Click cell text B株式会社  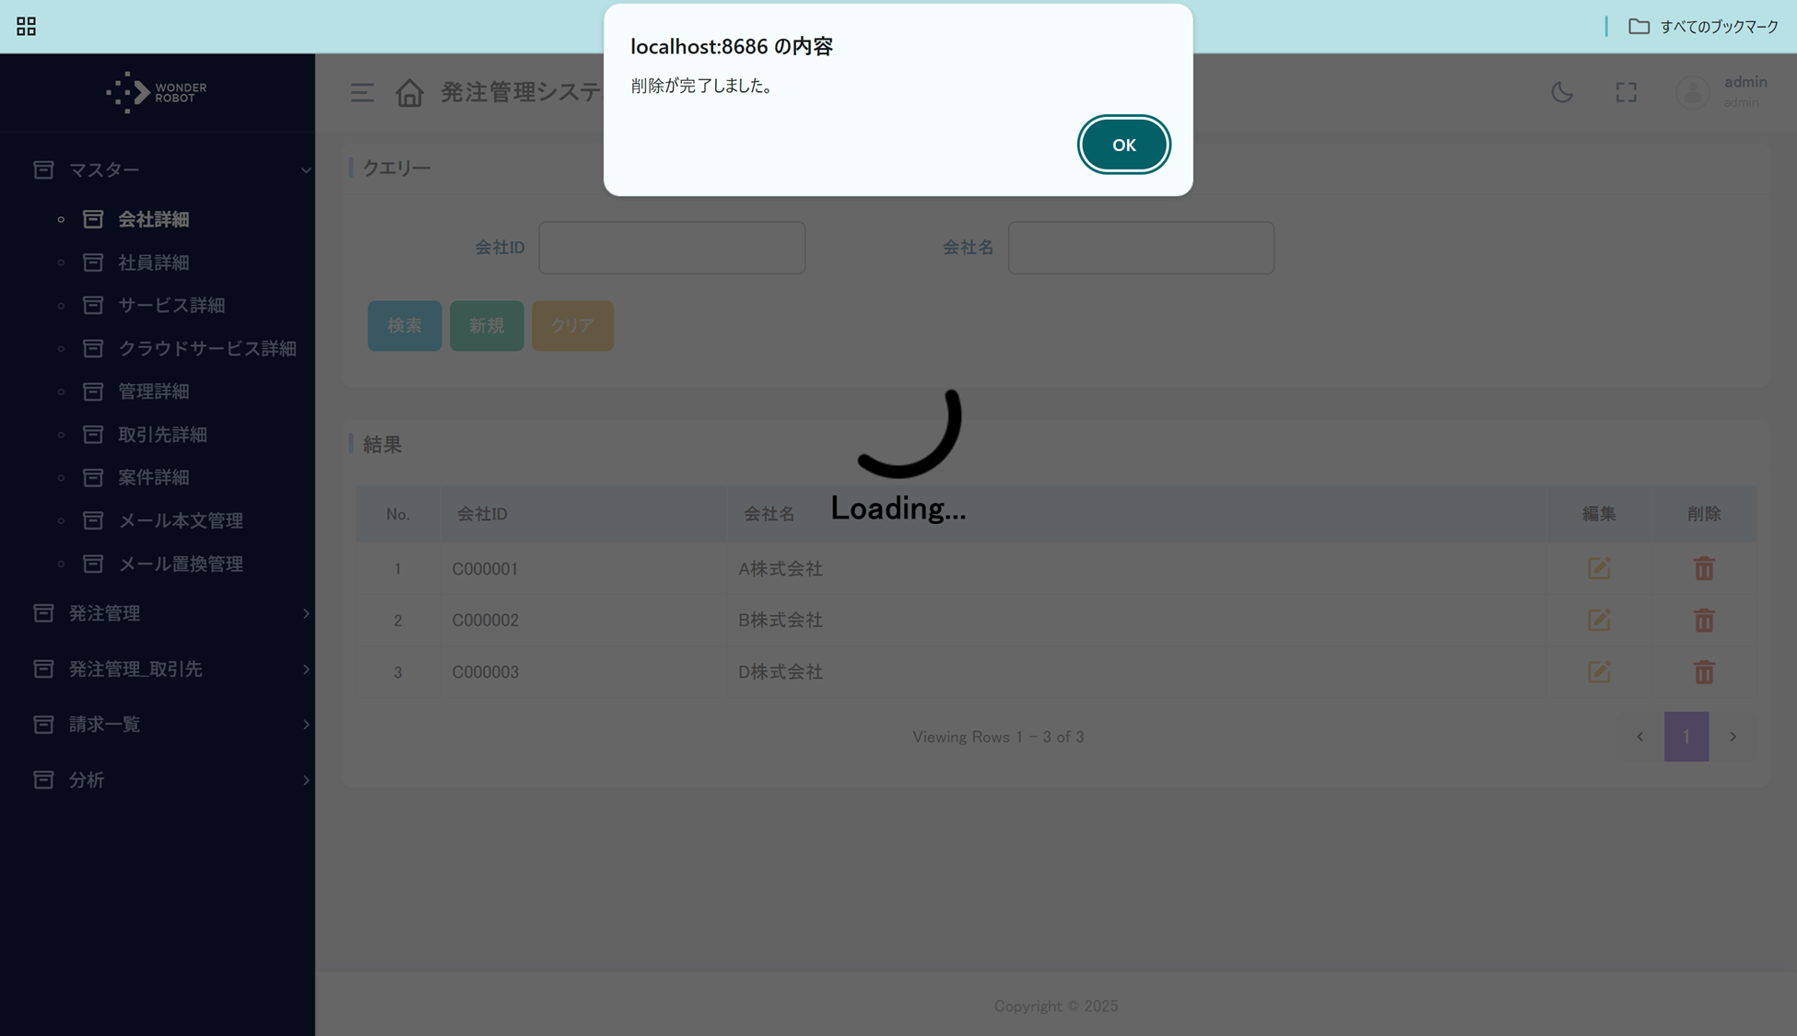780,621
